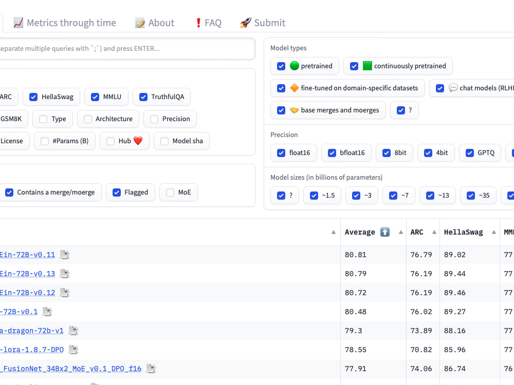Toggle the '?' model size filter
The width and height of the screenshot is (514, 385).
click(x=281, y=196)
